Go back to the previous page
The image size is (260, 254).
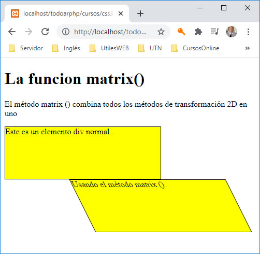click(12, 32)
